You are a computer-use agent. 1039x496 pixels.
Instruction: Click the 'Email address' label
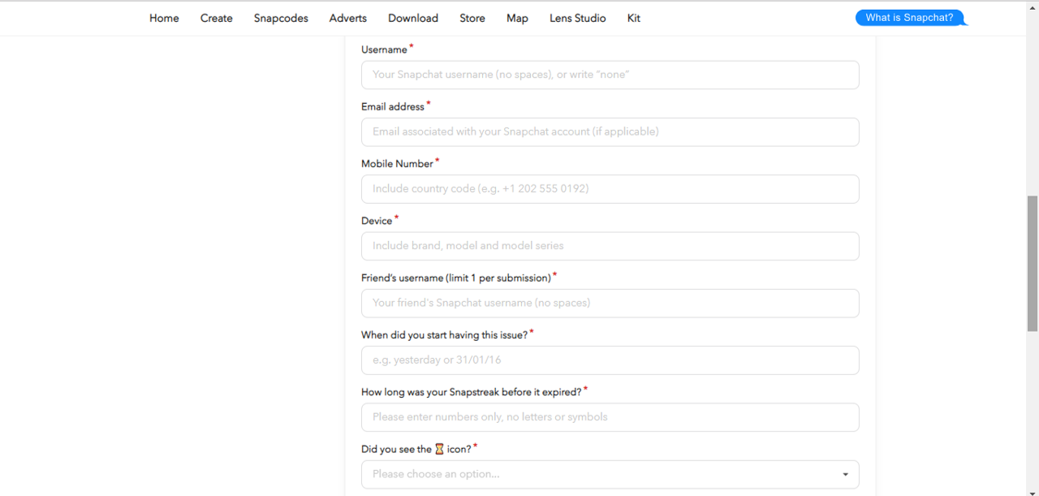point(393,107)
